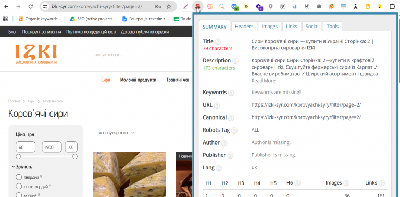The height and width of the screenshot is (197, 400).
Task: Select the твердий filter option
Action: pyautogui.click(x=19, y=177)
